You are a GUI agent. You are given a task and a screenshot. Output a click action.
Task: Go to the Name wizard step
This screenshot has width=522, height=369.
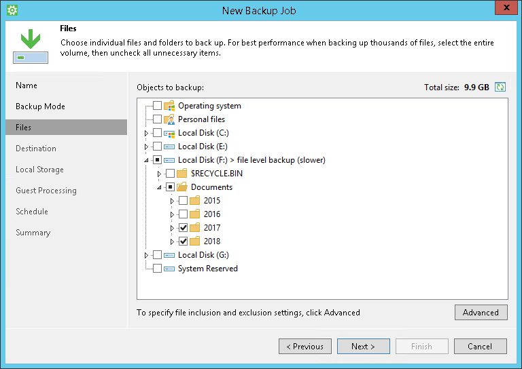(66, 85)
